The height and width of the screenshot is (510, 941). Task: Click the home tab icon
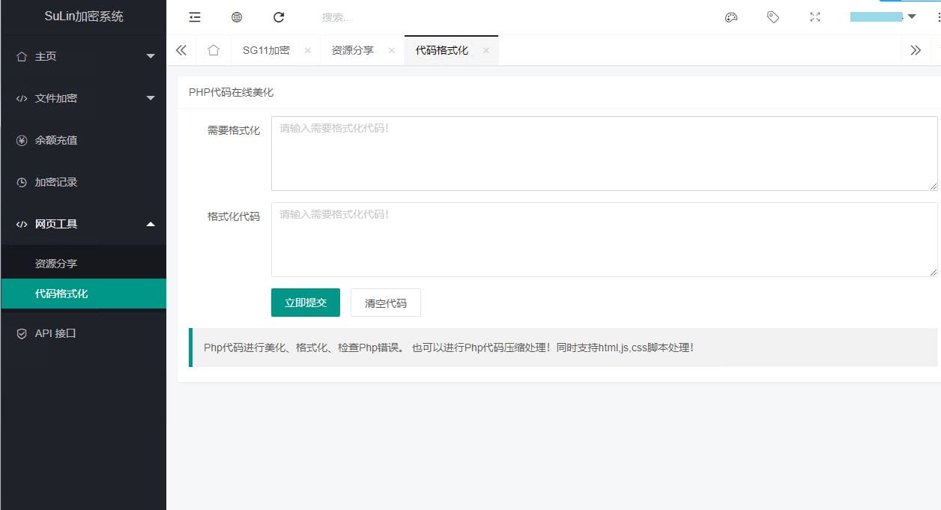(x=214, y=49)
